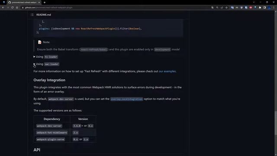The image size is (277, 156).
Task: Click the "Overlay Integration" heading
Action: click(49, 80)
